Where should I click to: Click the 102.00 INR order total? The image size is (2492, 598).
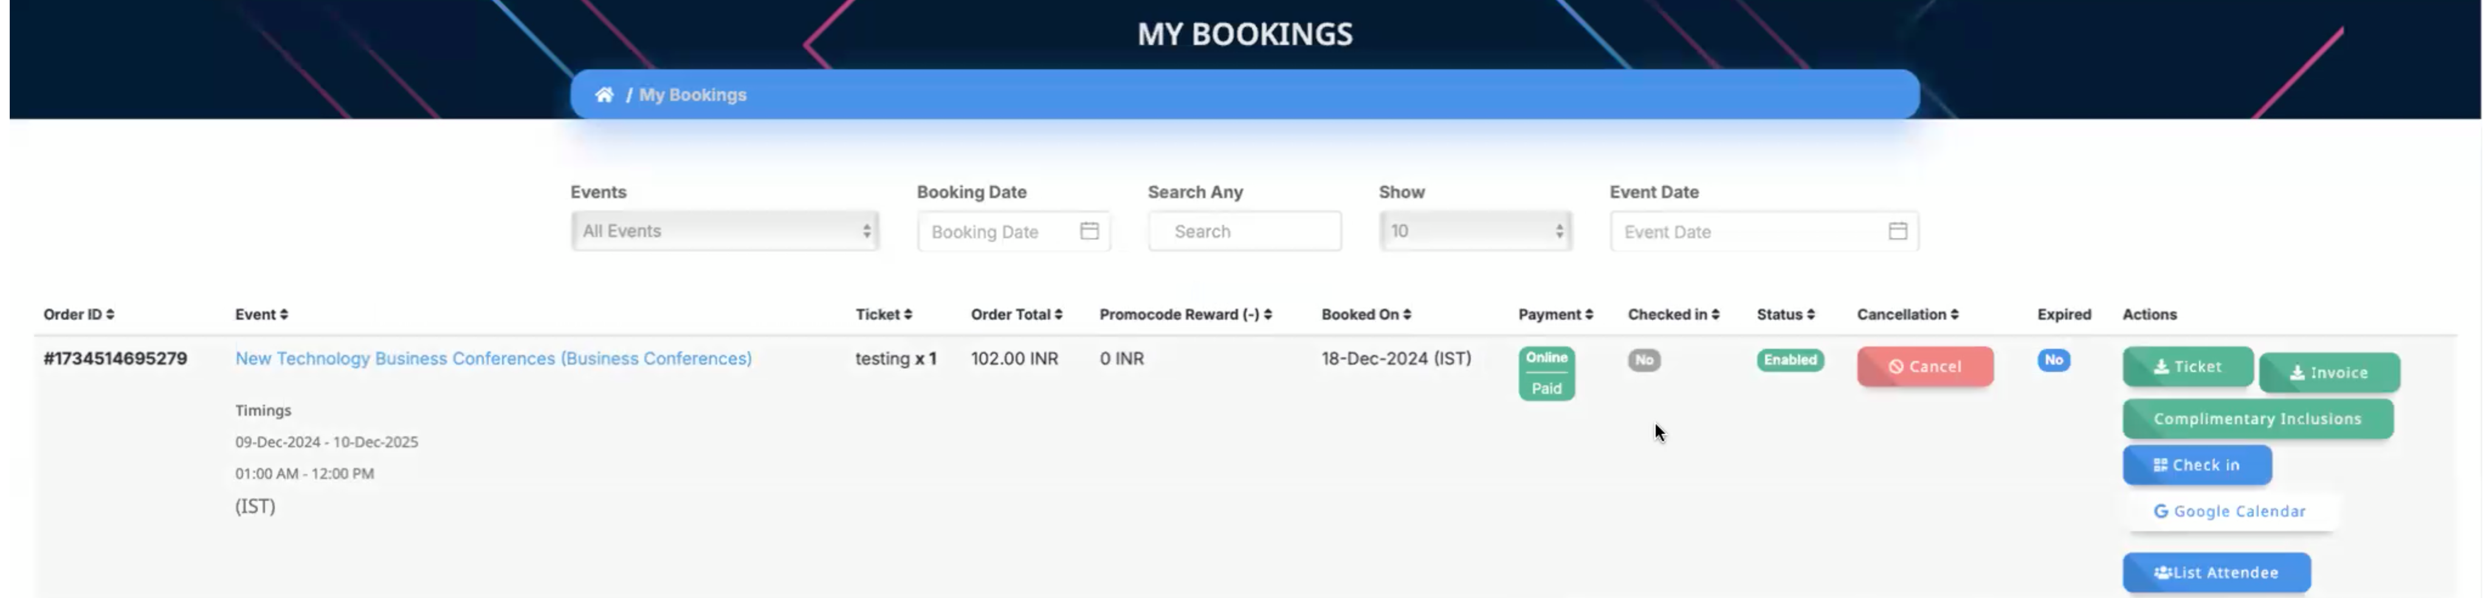[1014, 359]
